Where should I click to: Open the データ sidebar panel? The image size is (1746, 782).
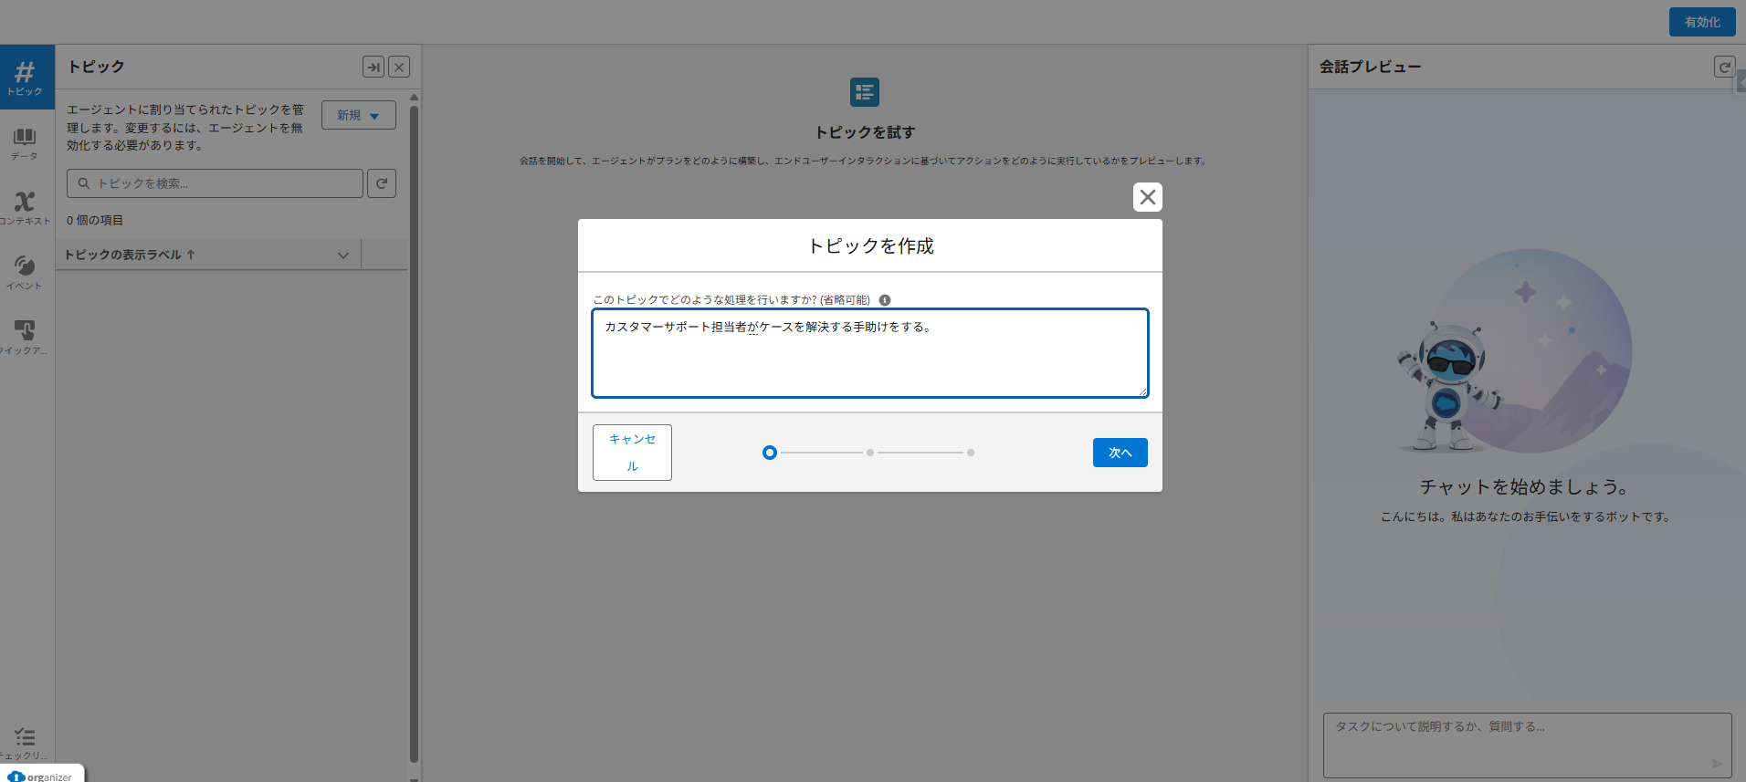(25, 143)
